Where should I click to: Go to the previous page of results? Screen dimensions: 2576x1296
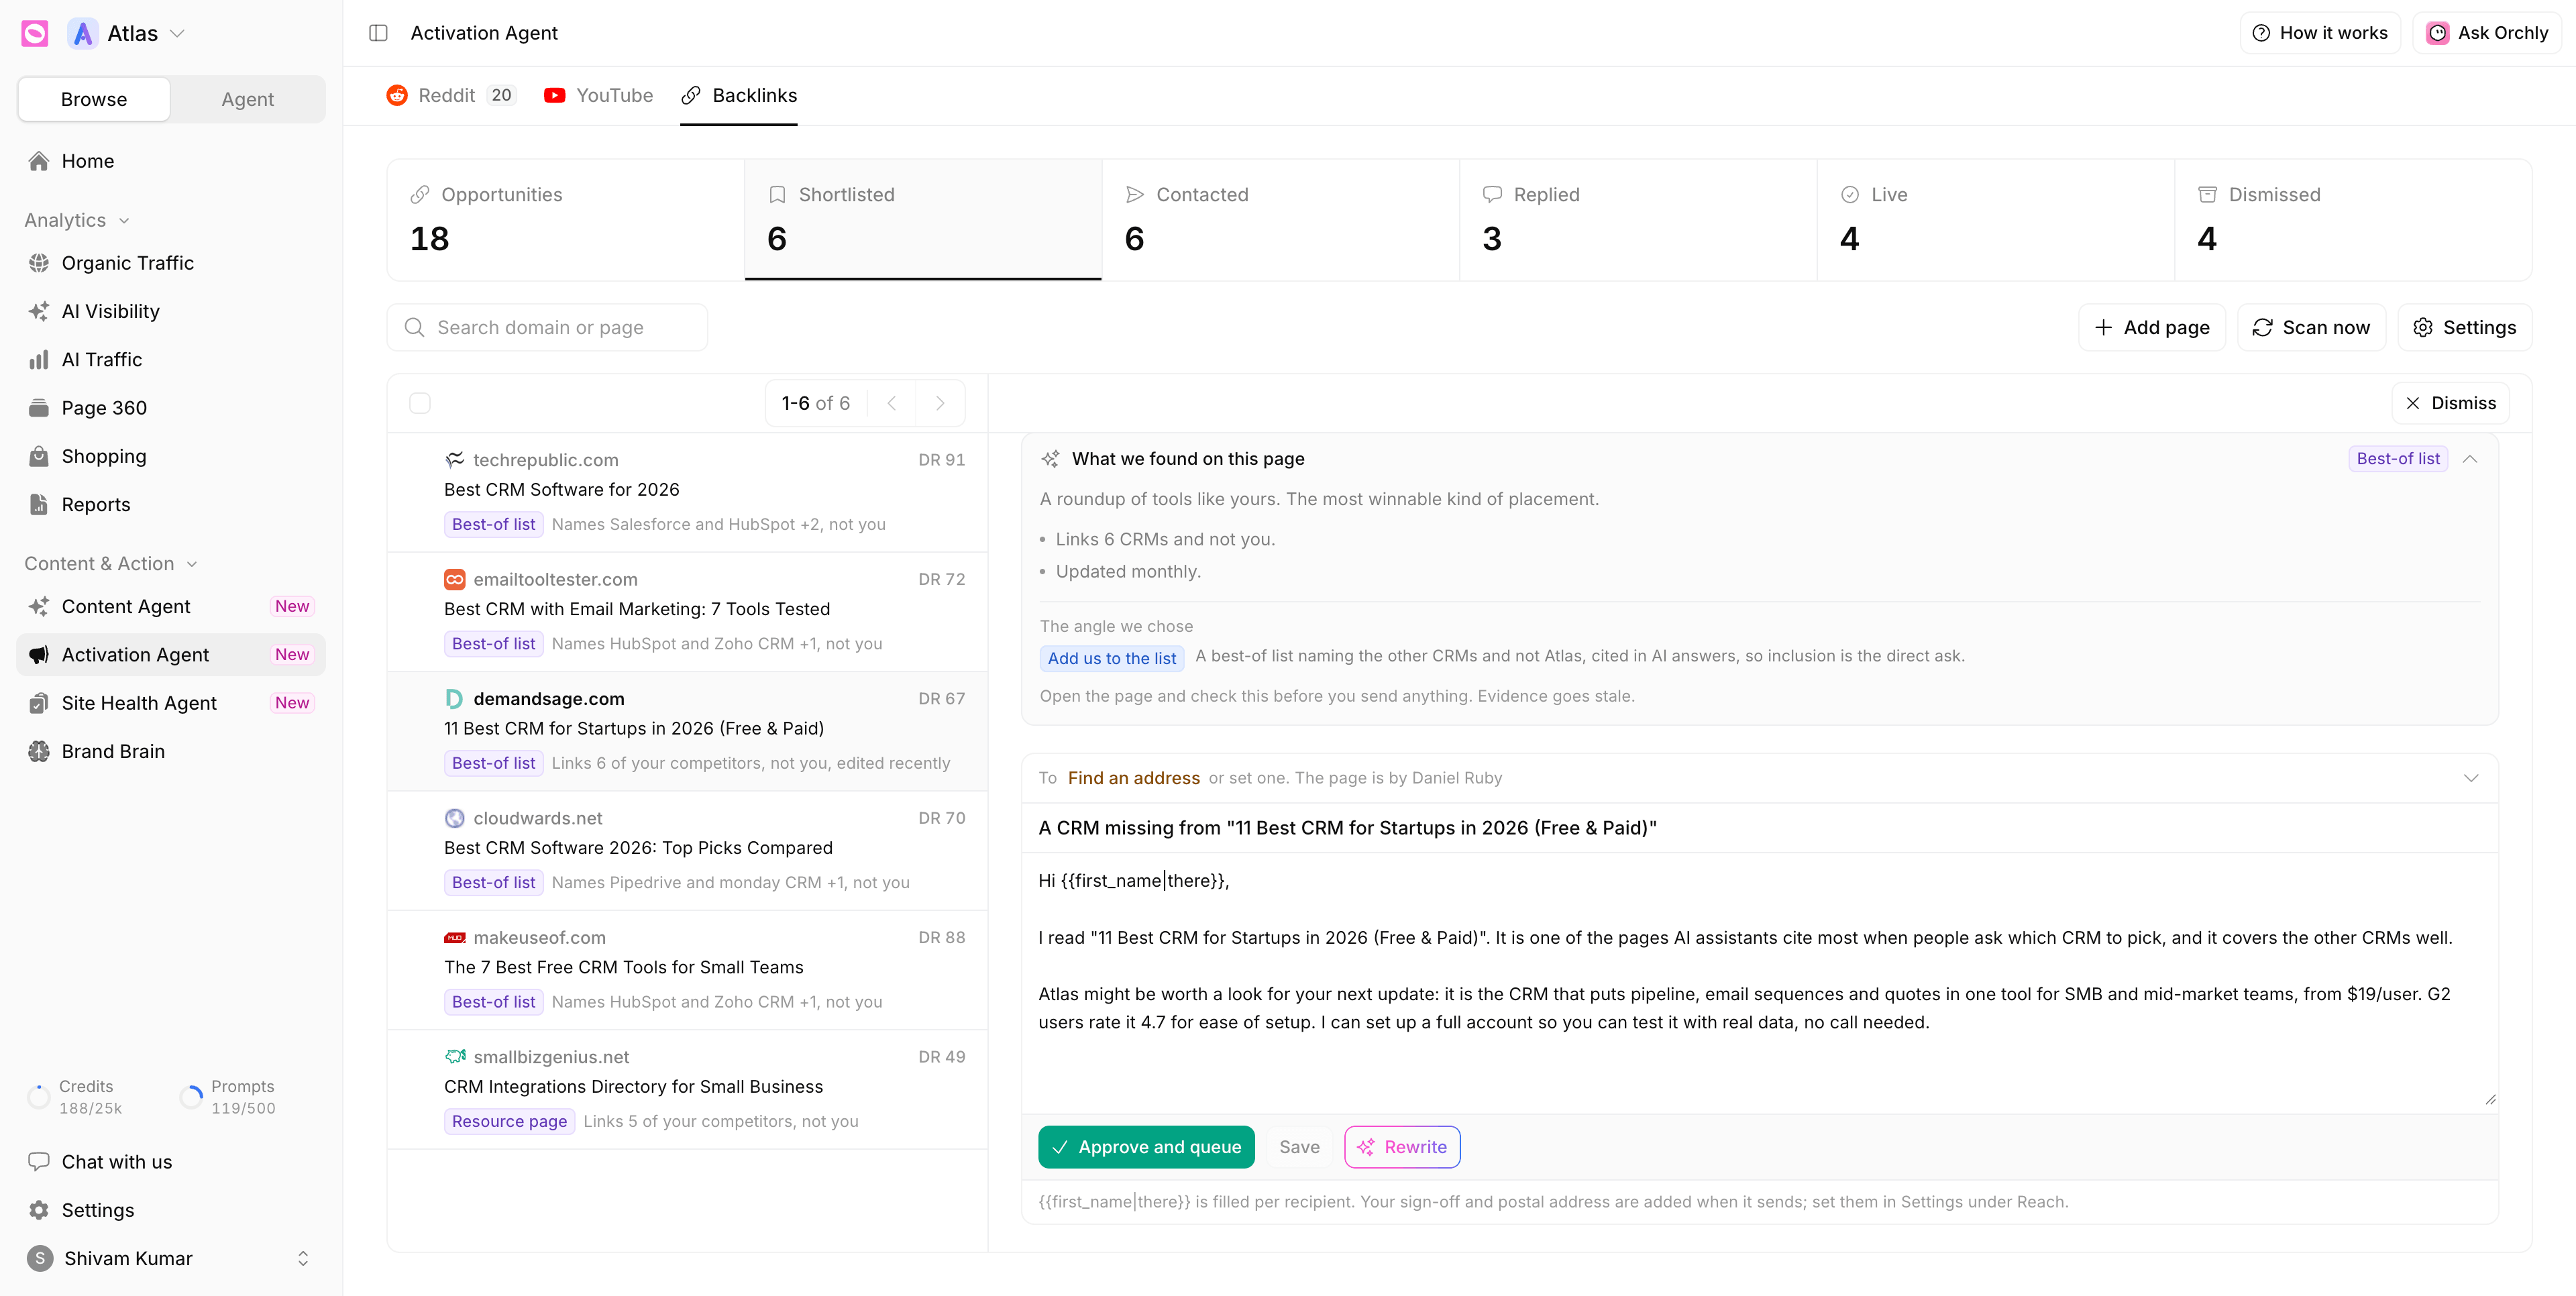(892, 403)
